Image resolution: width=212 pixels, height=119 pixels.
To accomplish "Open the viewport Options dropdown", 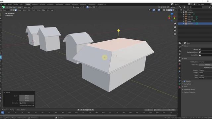I will tap(173, 7).
